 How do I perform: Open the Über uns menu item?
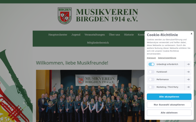pos(114,34)
